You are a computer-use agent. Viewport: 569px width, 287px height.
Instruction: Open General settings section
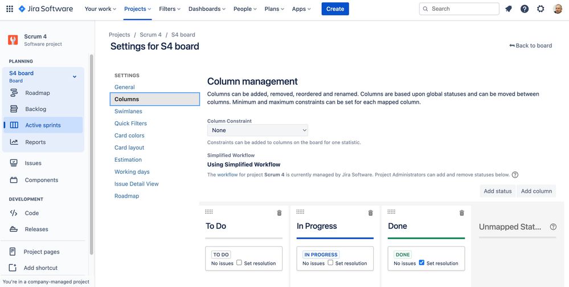[x=125, y=87]
